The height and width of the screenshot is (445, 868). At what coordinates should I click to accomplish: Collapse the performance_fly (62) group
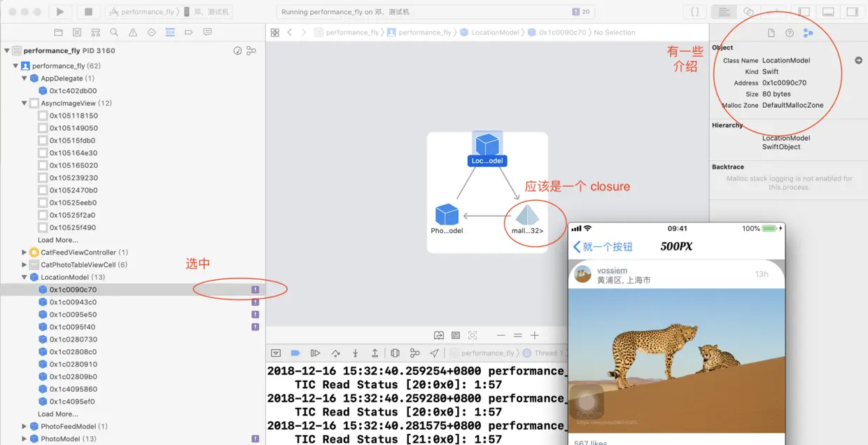15,66
